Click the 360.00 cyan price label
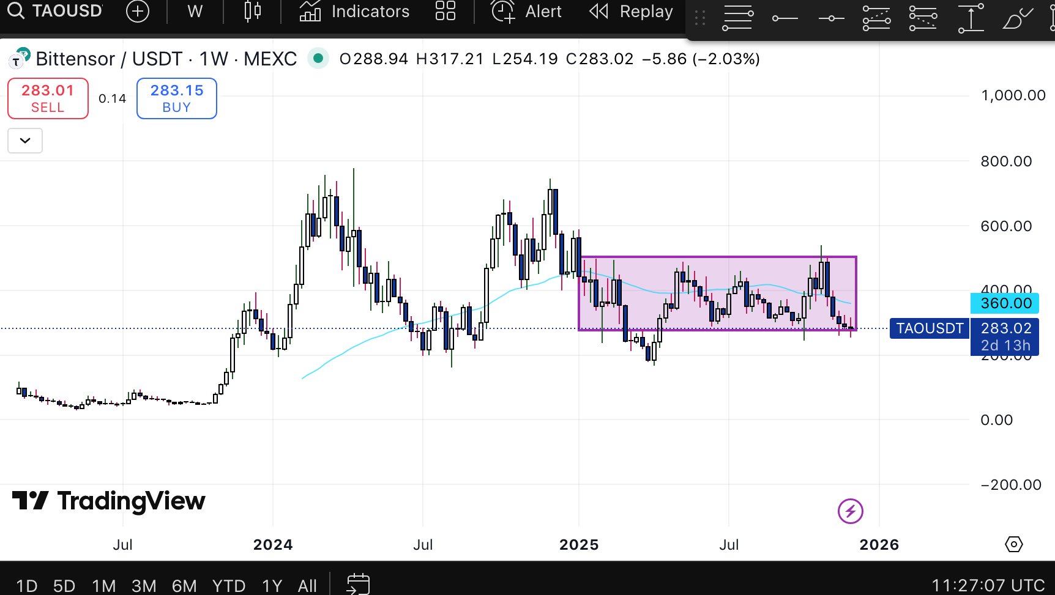The width and height of the screenshot is (1055, 595). (1005, 303)
